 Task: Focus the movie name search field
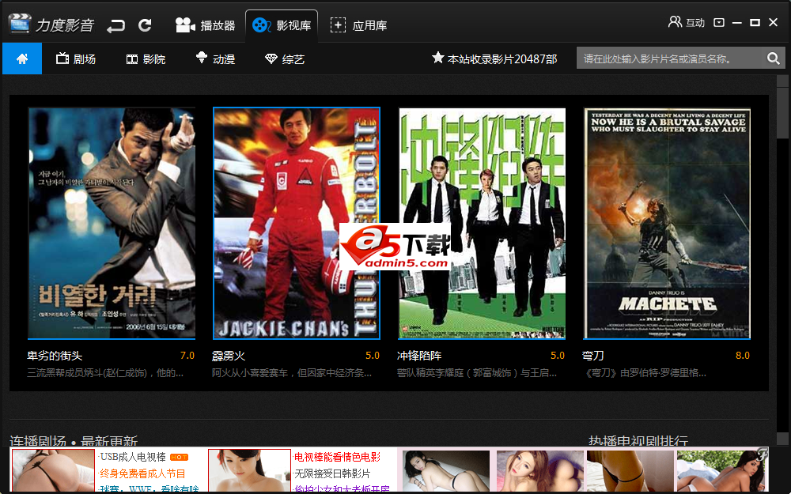coord(670,58)
